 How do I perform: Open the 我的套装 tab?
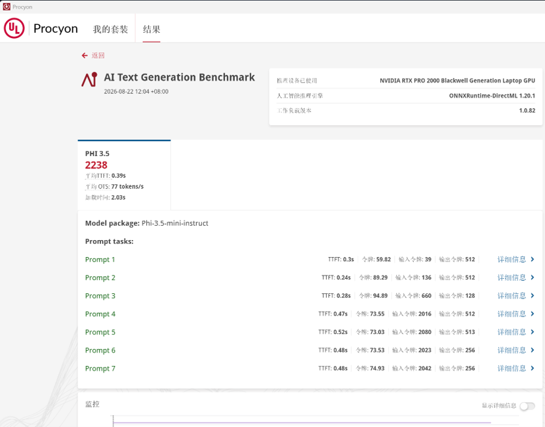(x=111, y=30)
